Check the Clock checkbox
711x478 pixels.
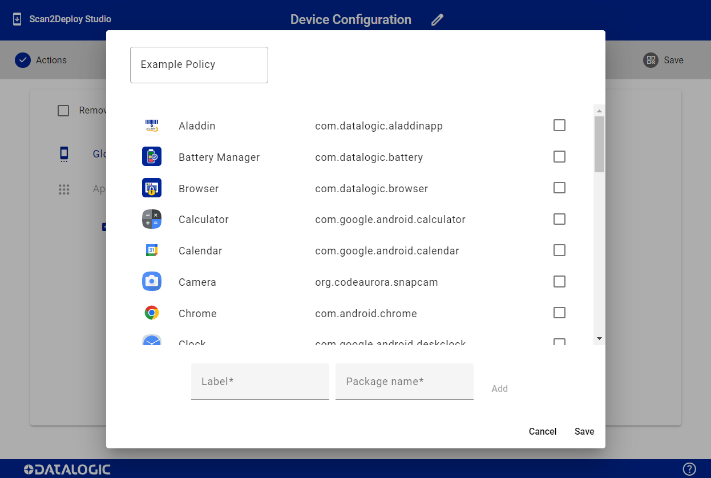[560, 342]
